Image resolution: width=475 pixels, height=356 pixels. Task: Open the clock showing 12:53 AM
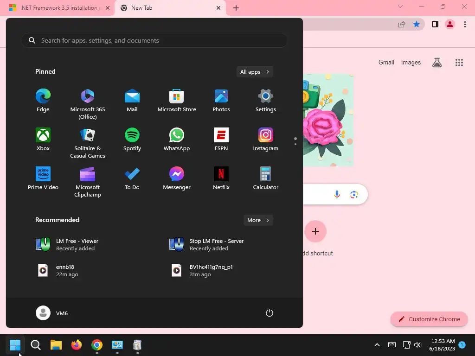click(x=442, y=345)
